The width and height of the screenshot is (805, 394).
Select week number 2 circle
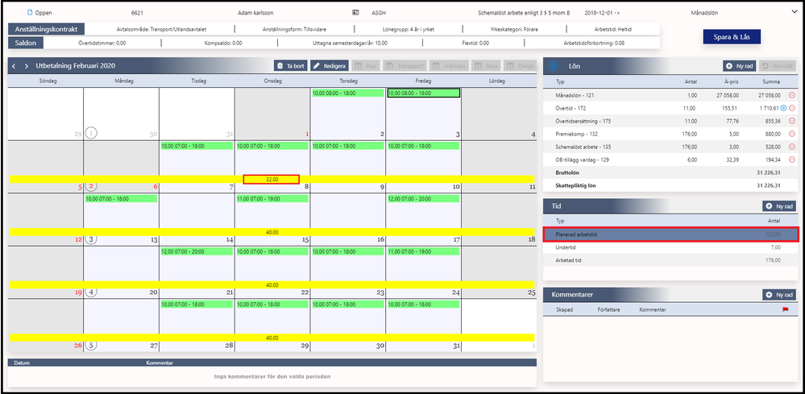(x=90, y=187)
